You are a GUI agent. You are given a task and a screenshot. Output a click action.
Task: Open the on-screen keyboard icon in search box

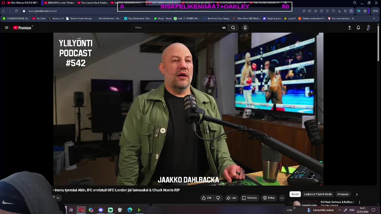[224, 28]
